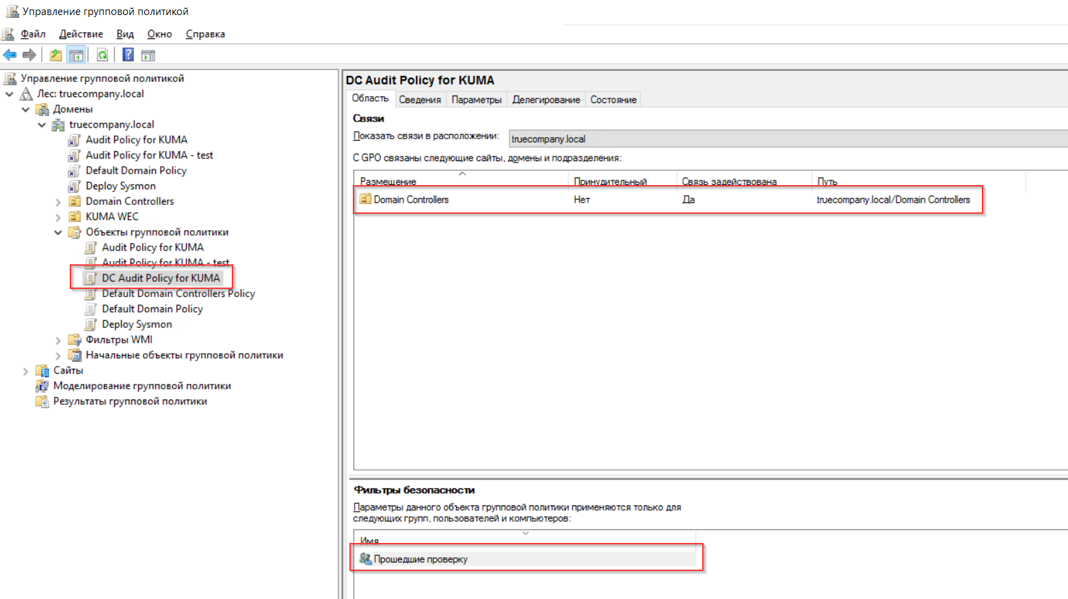This screenshot has height=599, width=1068.
Task: Collapse the Лес: truecompany.local tree node
Action: [x=10, y=94]
